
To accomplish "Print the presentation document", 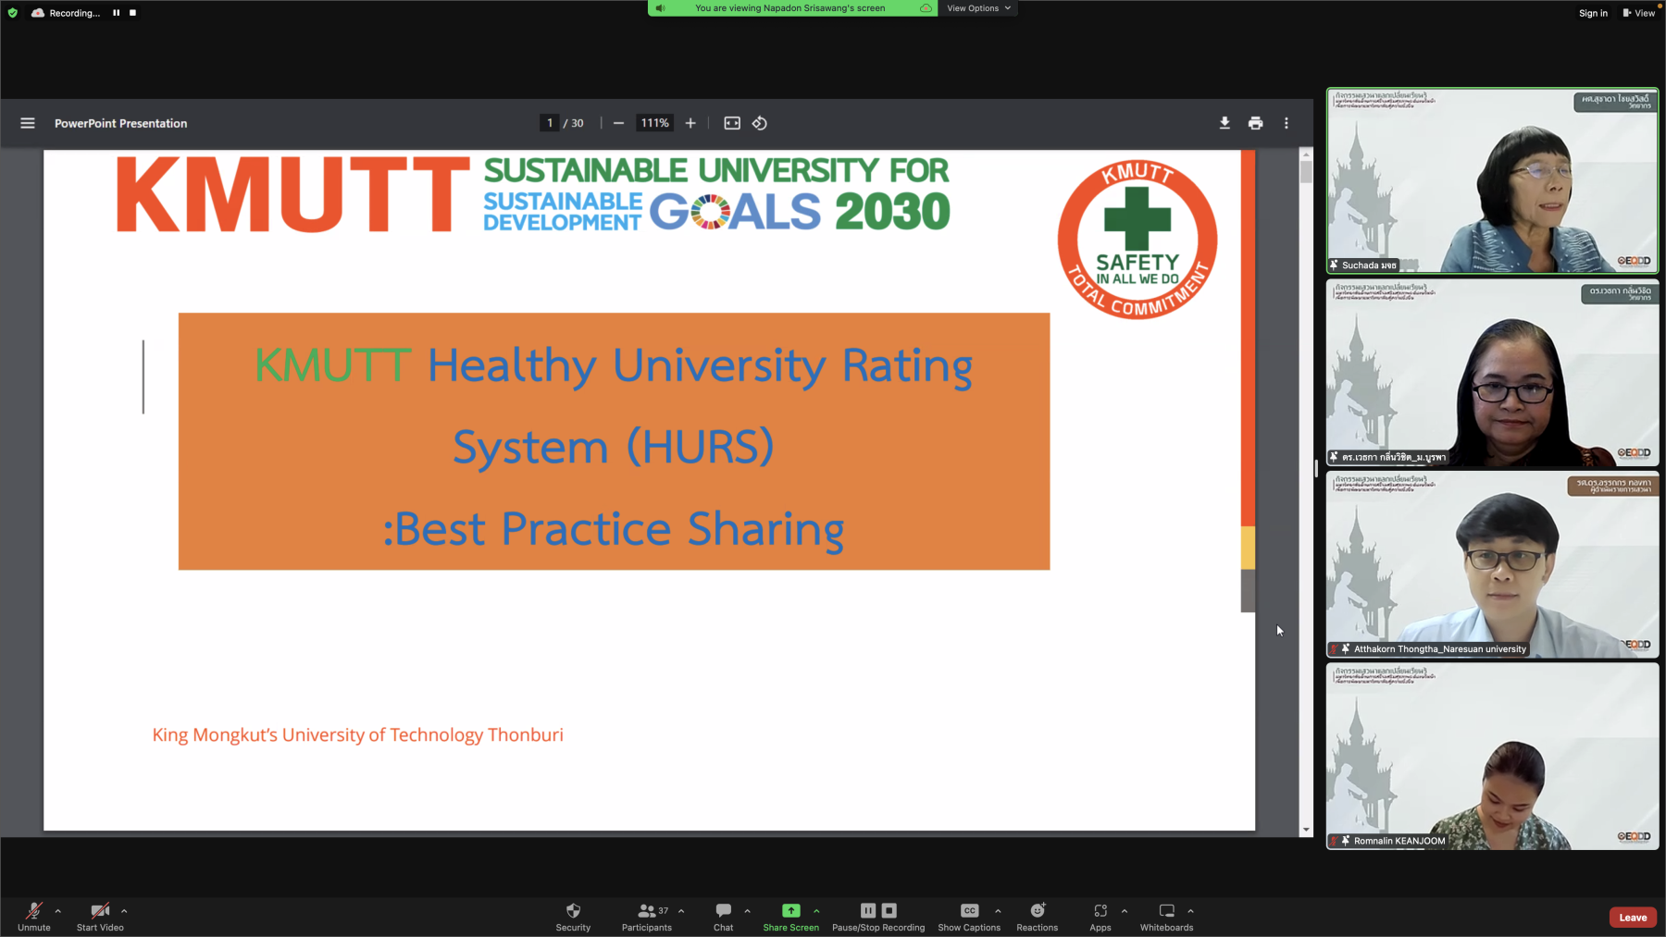I will (1255, 123).
